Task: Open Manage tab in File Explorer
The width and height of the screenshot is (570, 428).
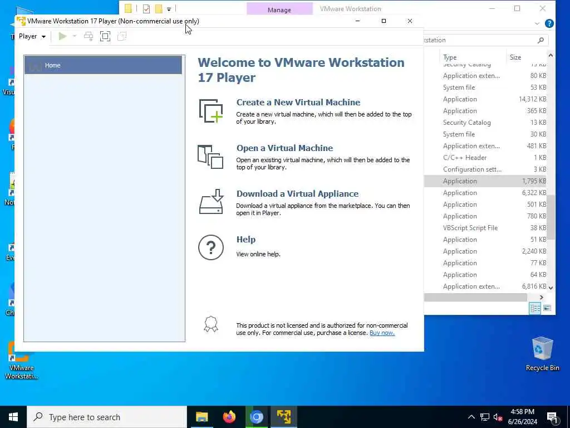Action: pos(279,10)
